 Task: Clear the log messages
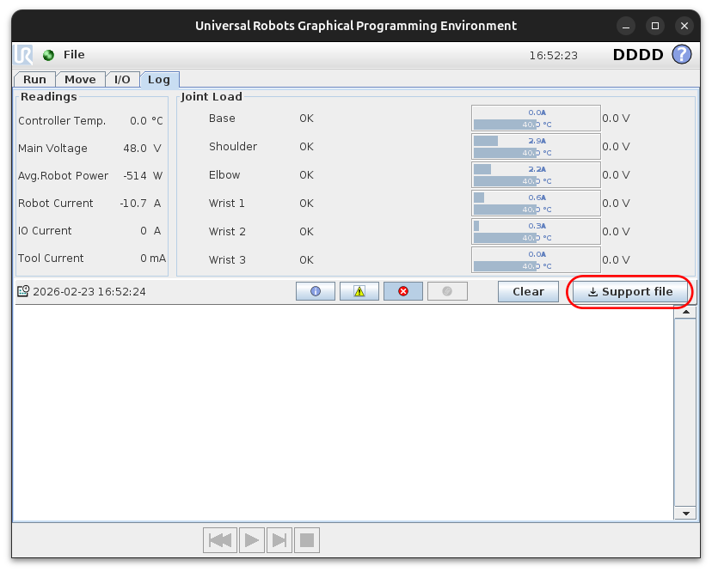click(x=528, y=291)
